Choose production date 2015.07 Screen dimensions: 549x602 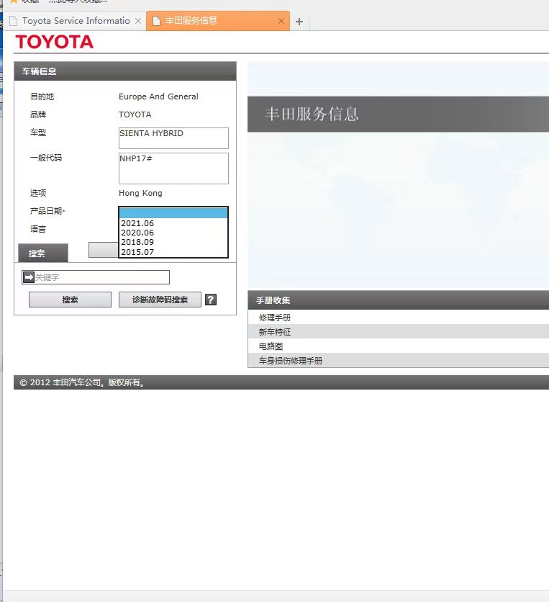tap(174, 252)
